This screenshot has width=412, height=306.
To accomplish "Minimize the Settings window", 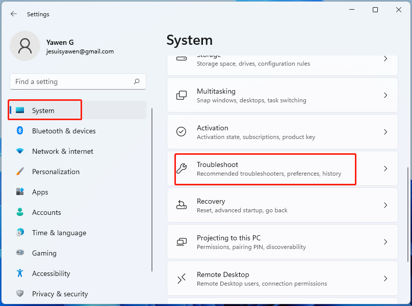I will (352, 10).
